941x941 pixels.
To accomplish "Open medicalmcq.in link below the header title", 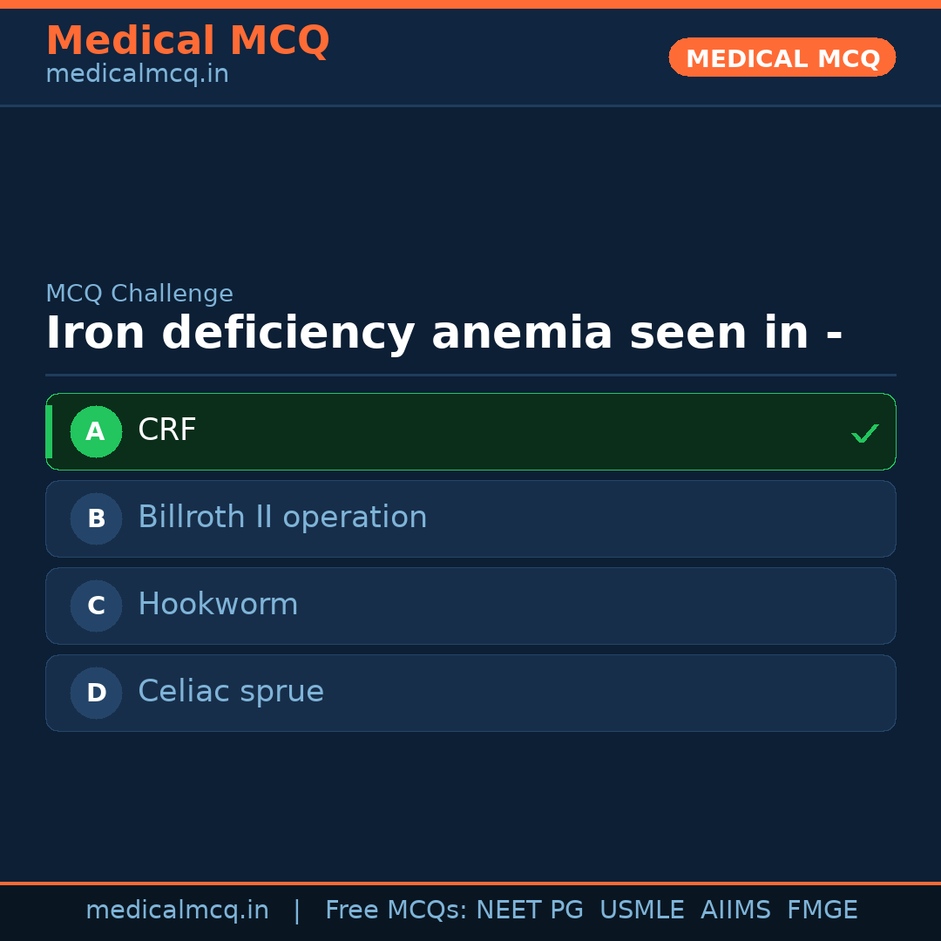I will [137, 75].
